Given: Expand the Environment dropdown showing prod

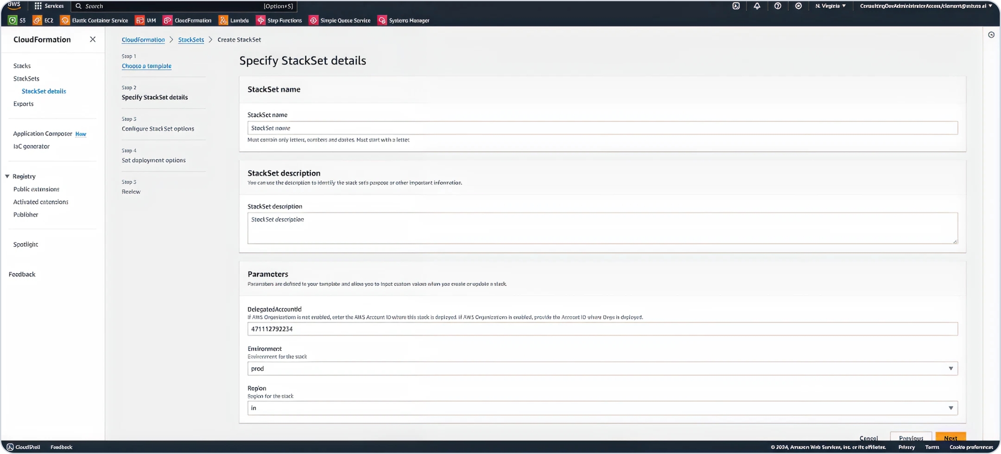Looking at the screenshot, I should click(x=602, y=368).
